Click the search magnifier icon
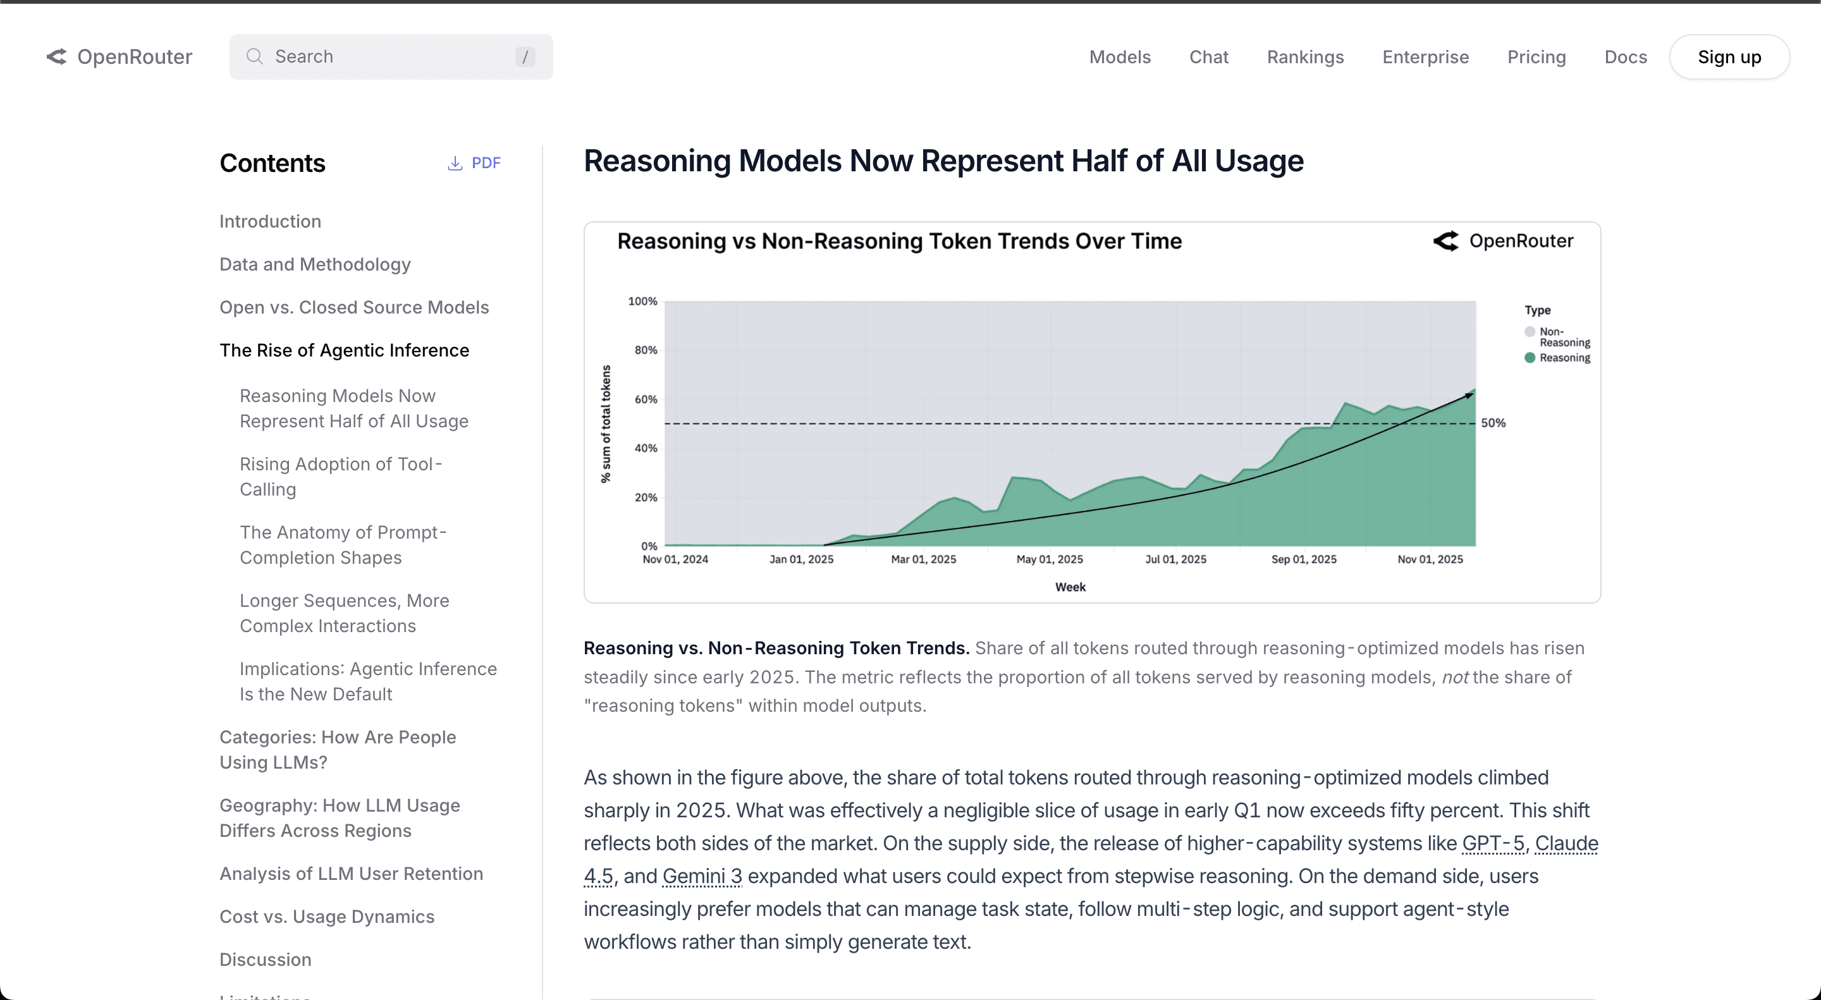This screenshot has width=1821, height=1000. (x=254, y=56)
